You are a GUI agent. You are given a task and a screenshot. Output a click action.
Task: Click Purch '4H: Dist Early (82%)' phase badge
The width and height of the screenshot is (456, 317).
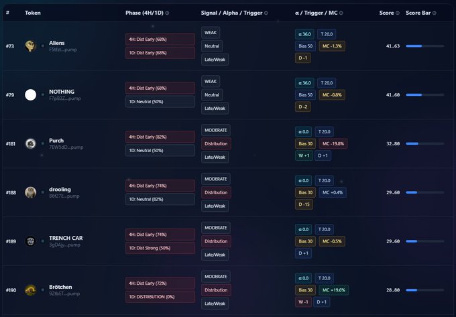click(160, 137)
